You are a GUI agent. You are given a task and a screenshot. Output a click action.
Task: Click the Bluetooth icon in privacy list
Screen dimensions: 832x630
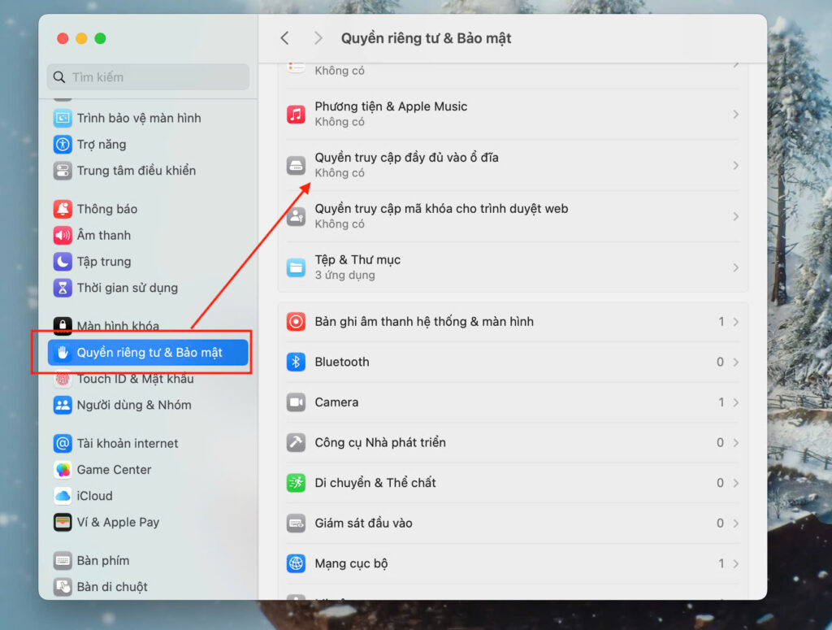pyautogui.click(x=296, y=363)
